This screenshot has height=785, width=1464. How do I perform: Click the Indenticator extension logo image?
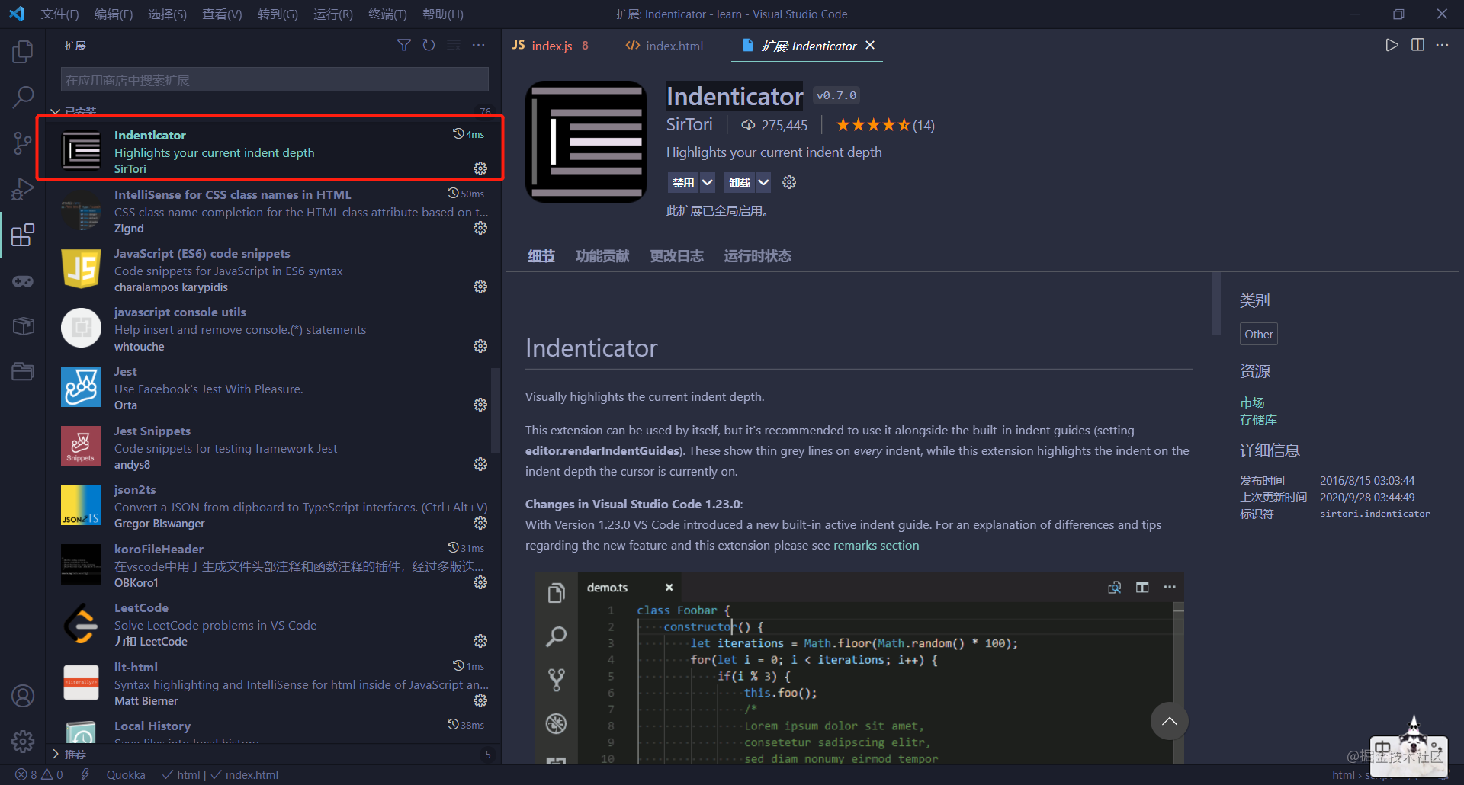coord(586,142)
